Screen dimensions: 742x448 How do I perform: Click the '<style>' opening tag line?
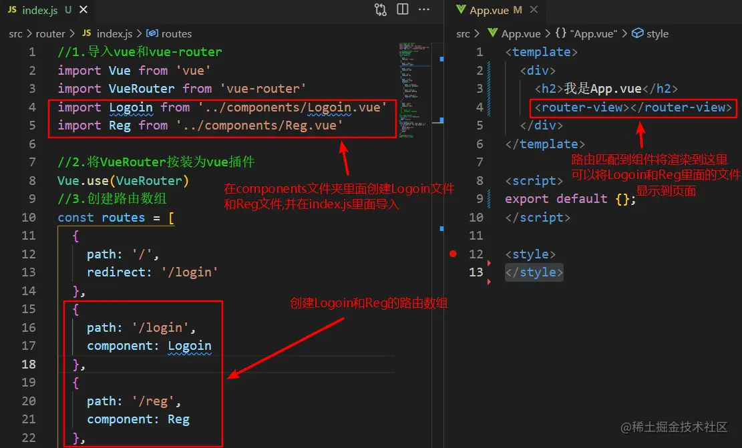530,254
